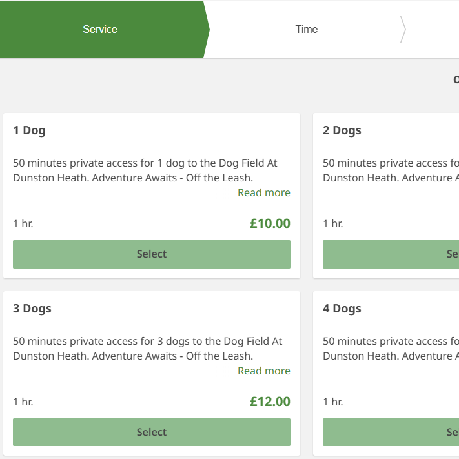Expand Read more on 3 Dogs card
459x459 pixels.
click(264, 371)
